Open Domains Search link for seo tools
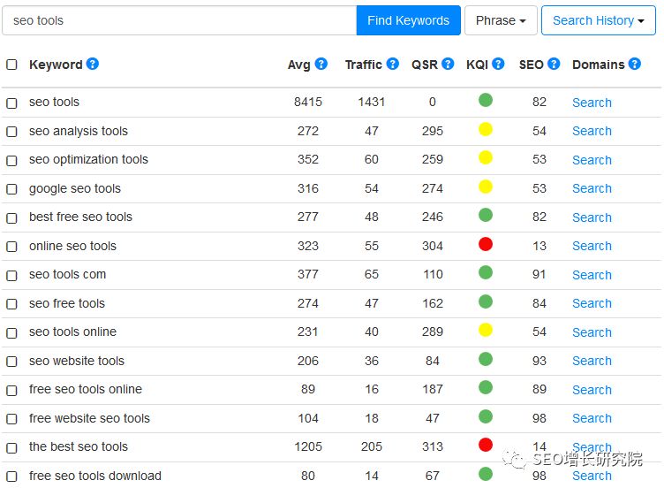The height and width of the screenshot is (488, 664). pyautogui.click(x=592, y=103)
